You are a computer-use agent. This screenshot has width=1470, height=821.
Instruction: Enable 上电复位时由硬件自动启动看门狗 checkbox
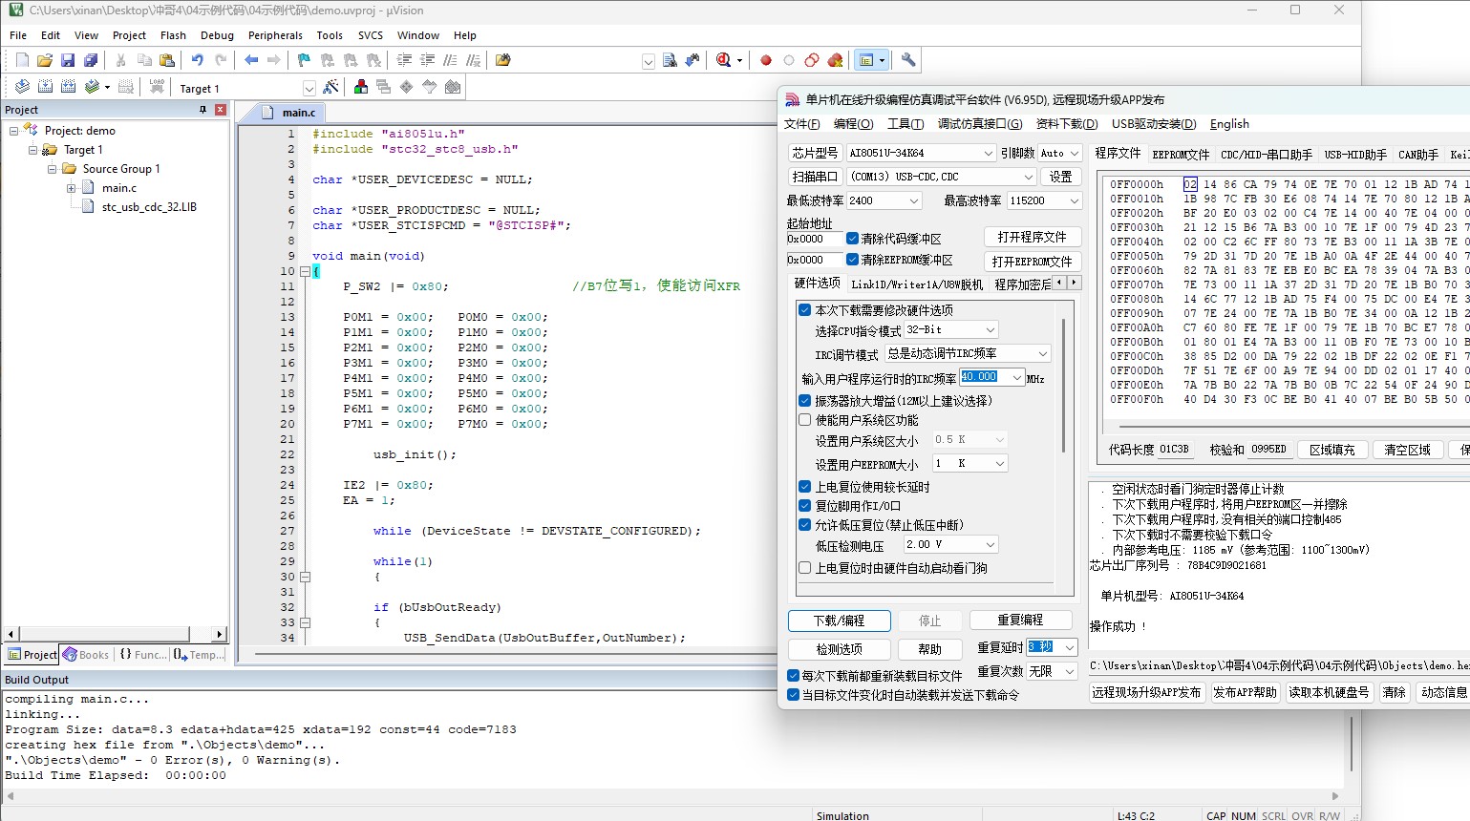[x=805, y=568]
